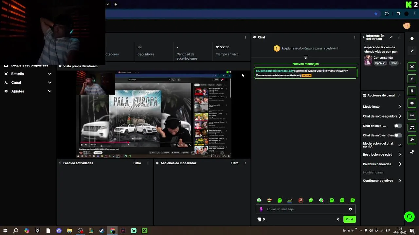Expand Palabras baneadas options
The width and height of the screenshot is (419, 235).
tap(400, 164)
